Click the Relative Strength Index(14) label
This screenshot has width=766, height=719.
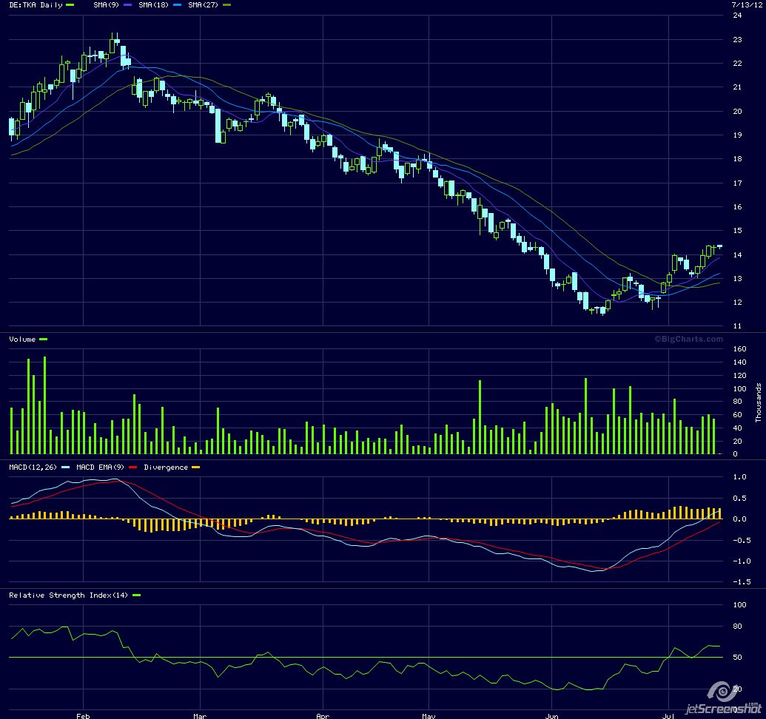click(68, 595)
